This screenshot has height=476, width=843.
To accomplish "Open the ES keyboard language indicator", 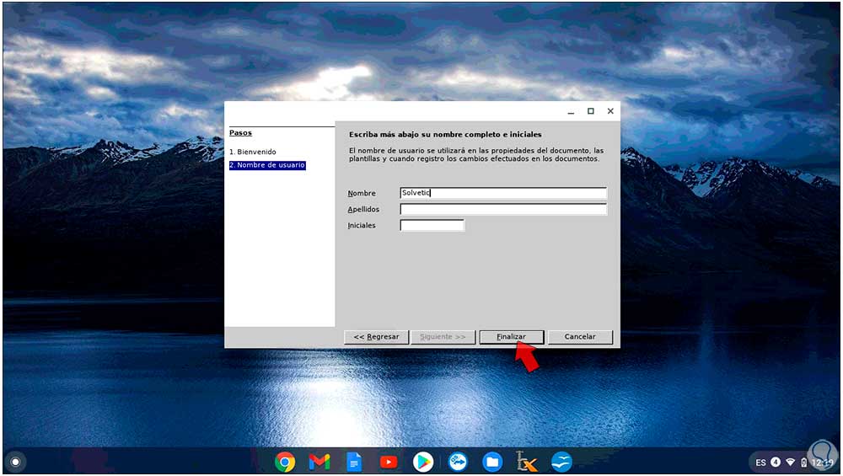I will [760, 463].
